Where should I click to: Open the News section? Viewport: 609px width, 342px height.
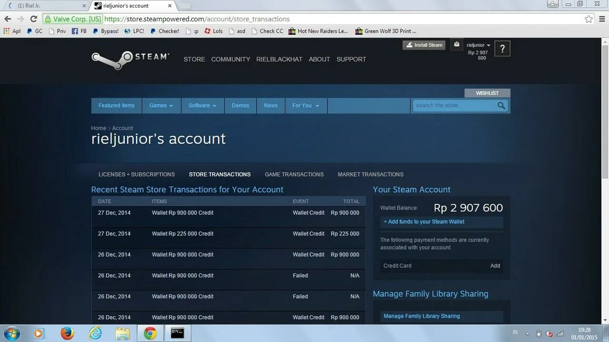pyautogui.click(x=271, y=105)
